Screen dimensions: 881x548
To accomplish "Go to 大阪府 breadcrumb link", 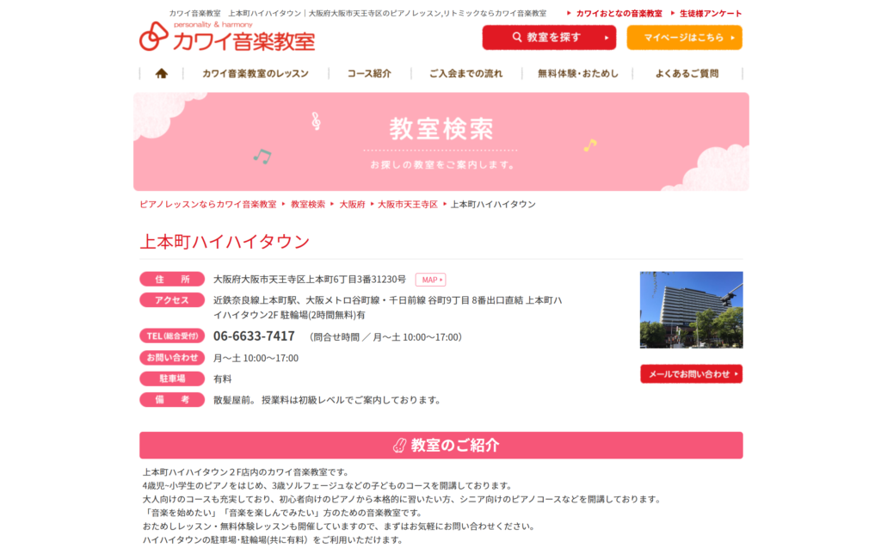I will click(352, 205).
